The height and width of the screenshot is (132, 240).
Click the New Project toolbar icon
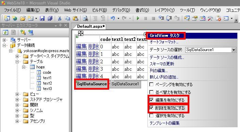7,18
